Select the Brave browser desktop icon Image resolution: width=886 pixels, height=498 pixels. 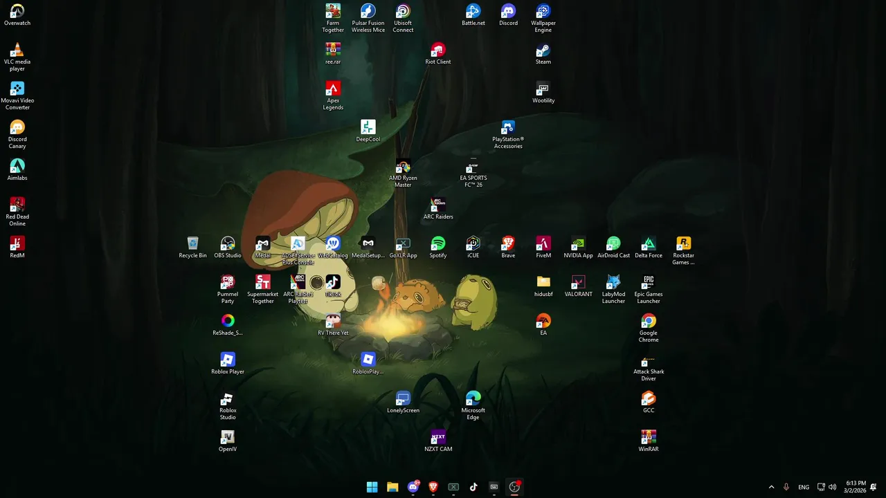tap(508, 247)
